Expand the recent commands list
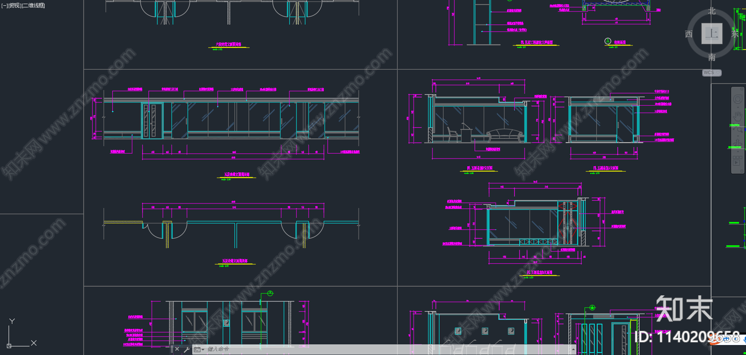 pos(199,349)
